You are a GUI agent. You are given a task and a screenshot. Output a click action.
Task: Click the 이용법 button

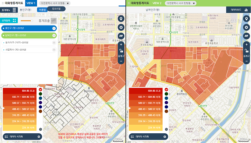42,10
